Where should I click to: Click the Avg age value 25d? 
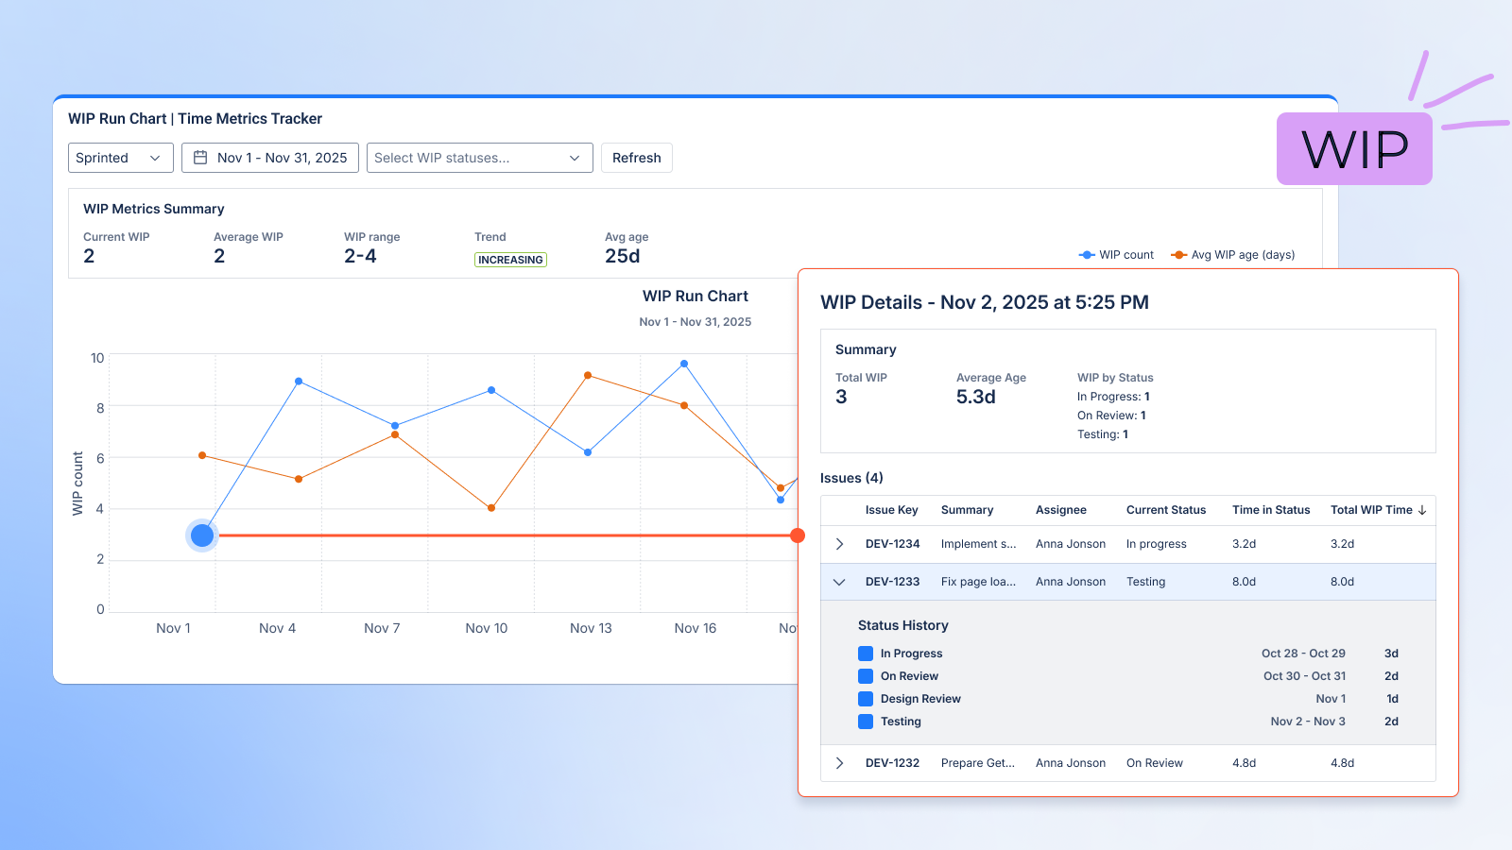click(623, 256)
